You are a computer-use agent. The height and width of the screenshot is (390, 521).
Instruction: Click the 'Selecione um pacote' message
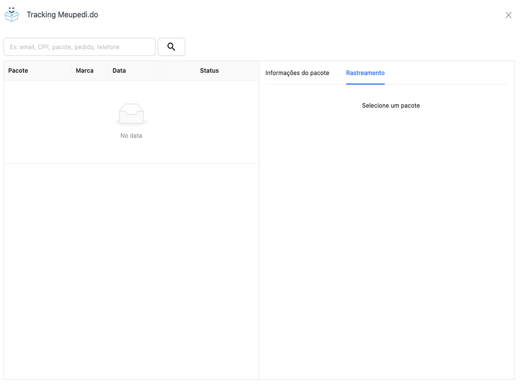point(390,105)
